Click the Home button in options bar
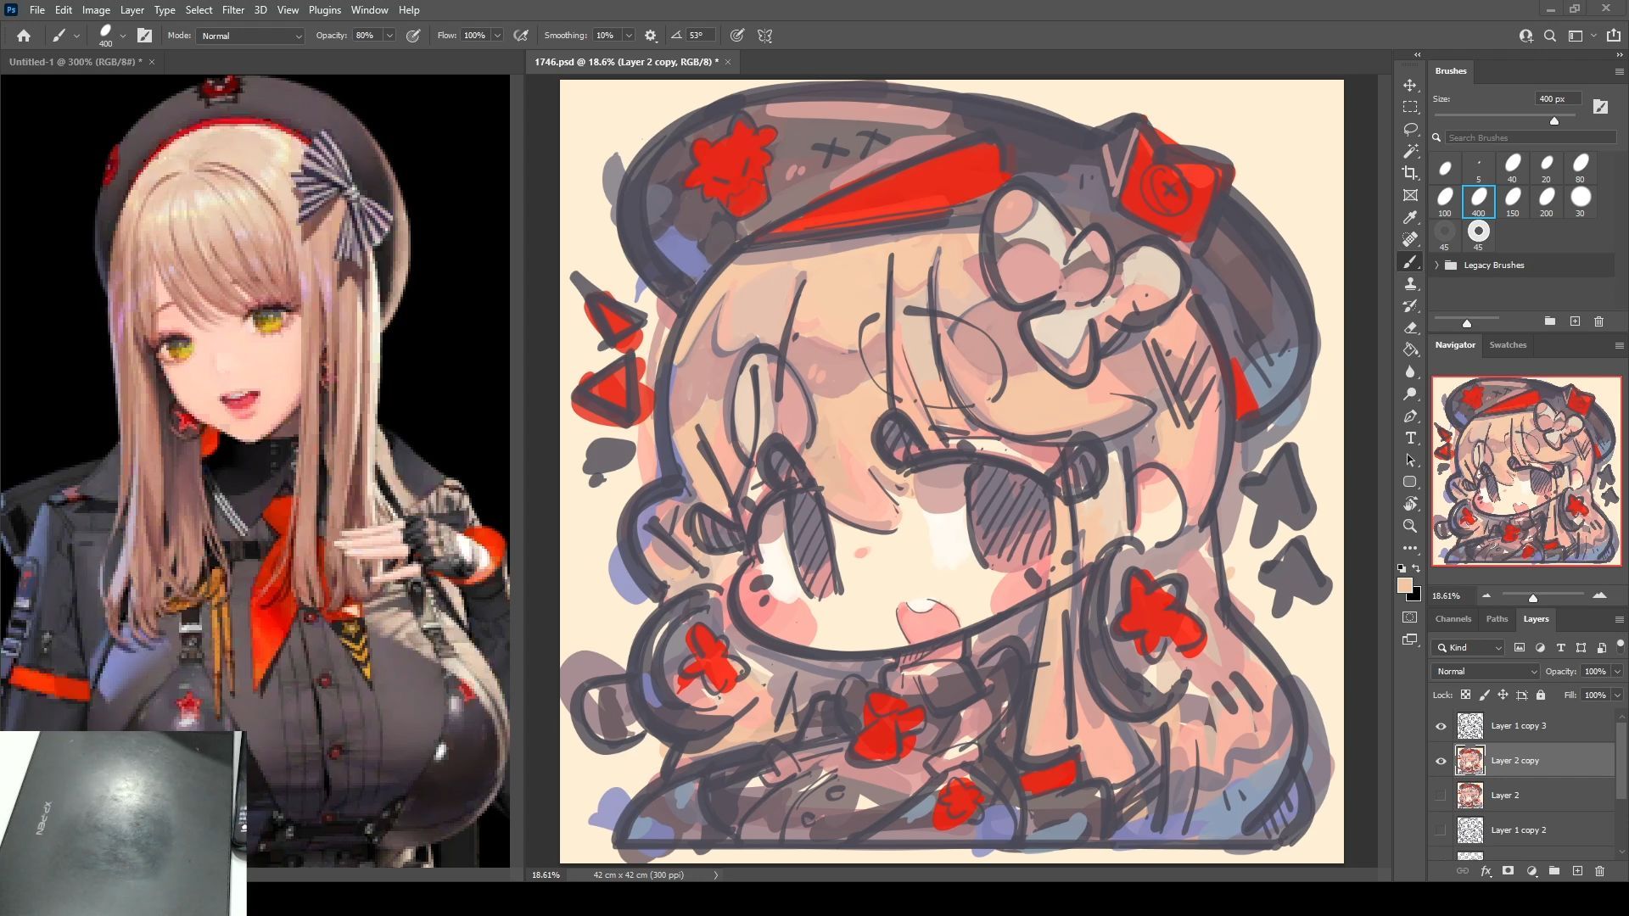Screen dimensions: 1629x916 [24, 36]
